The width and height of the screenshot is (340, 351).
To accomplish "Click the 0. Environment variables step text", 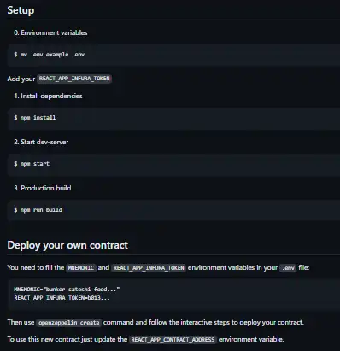I will [50, 32].
